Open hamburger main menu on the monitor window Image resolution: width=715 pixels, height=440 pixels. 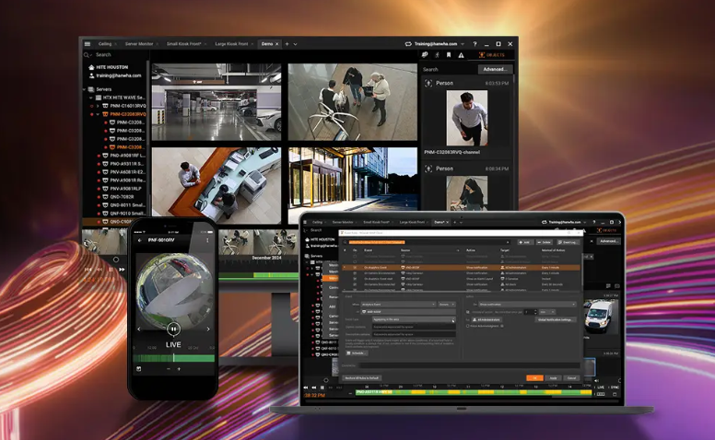click(x=88, y=44)
